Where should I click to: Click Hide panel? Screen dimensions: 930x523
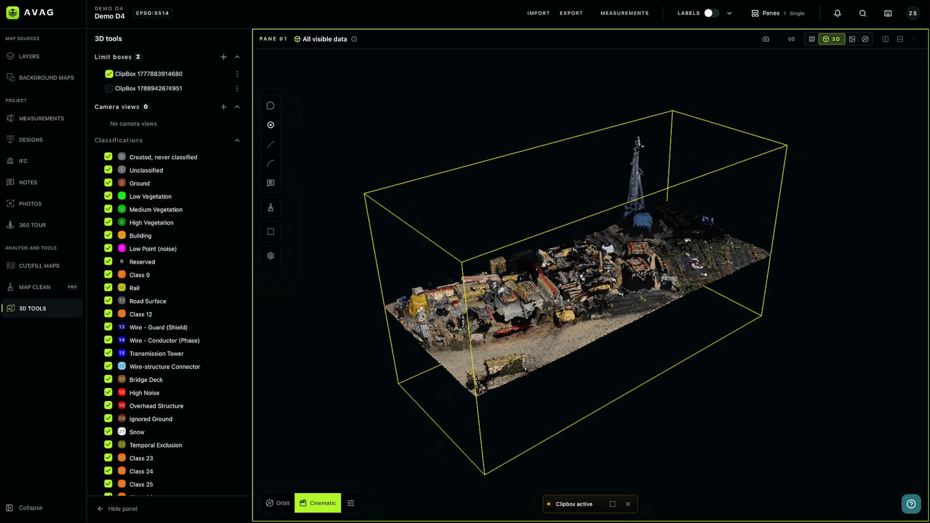tap(117, 509)
